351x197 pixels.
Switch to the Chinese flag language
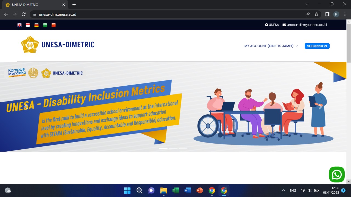point(53,25)
